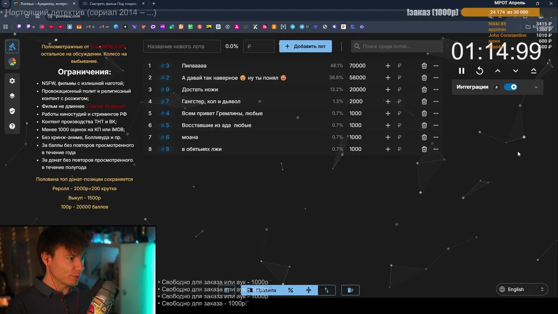Open the pie chart wheel page
558x314 pixels.
(x=12, y=62)
